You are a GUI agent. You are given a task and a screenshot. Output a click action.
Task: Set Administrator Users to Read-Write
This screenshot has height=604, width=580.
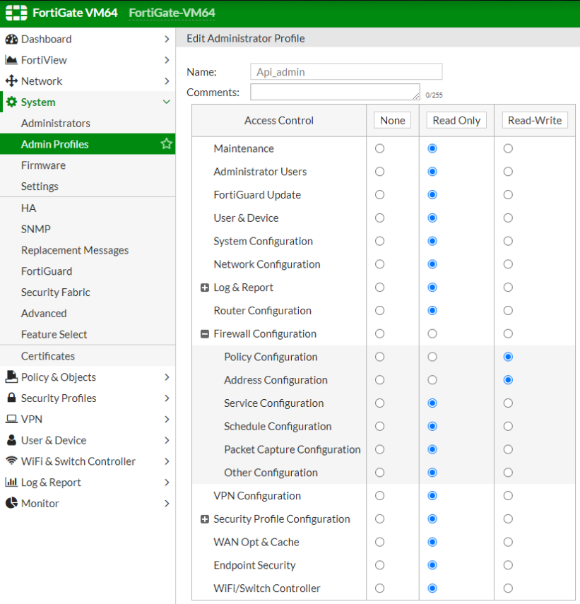(x=508, y=172)
